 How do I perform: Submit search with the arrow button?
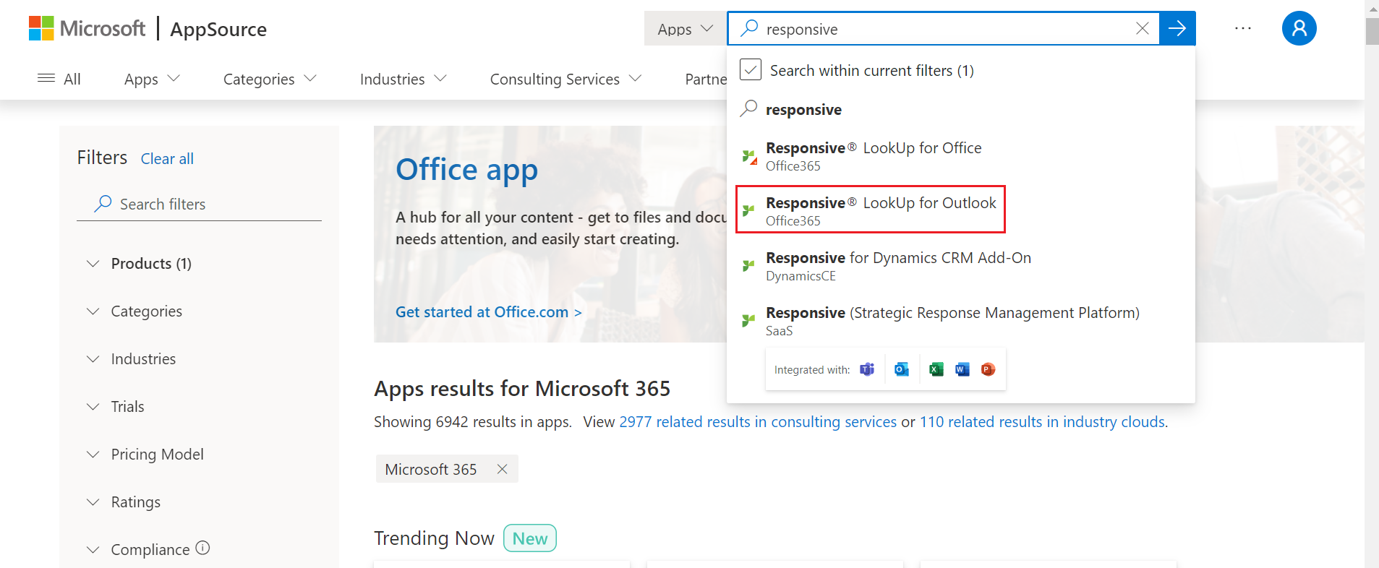(x=1177, y=28)
